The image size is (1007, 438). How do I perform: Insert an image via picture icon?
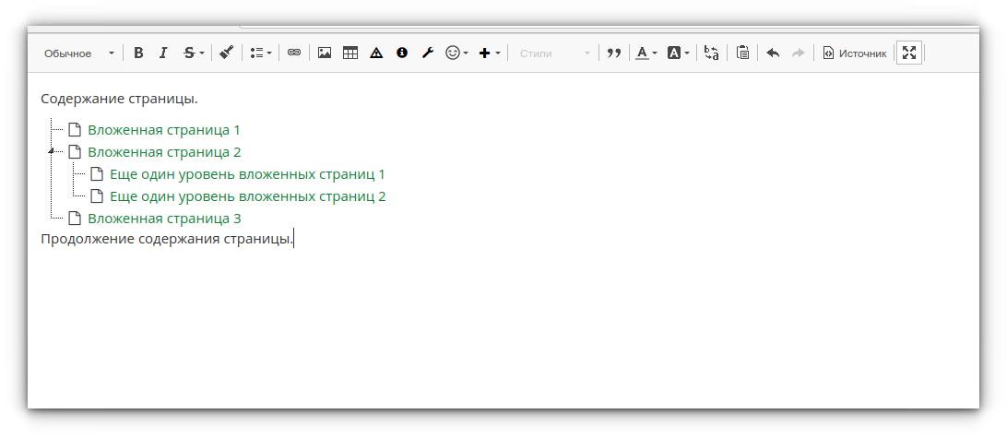(x=325, y=53)
